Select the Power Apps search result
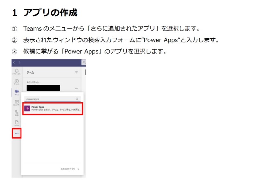274x183 pixels. click(x=53, y=108)
